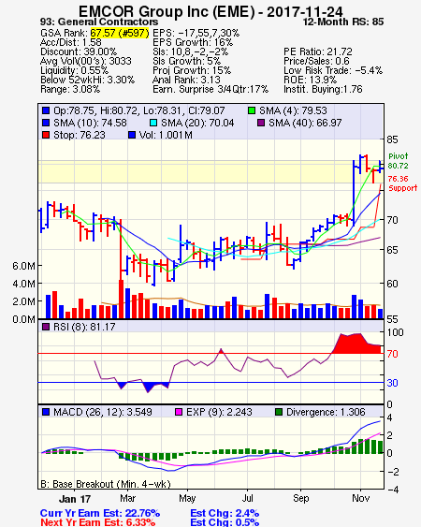421x527 pixels.
Task: Click the cyan SMA (20) legend swatch
Action: point(153,123)
